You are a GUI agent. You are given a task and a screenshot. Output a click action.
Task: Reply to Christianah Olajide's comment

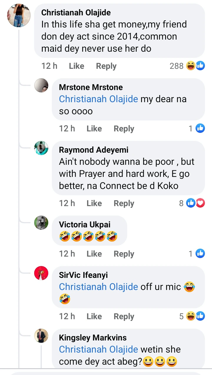click(x=106, y=66)
